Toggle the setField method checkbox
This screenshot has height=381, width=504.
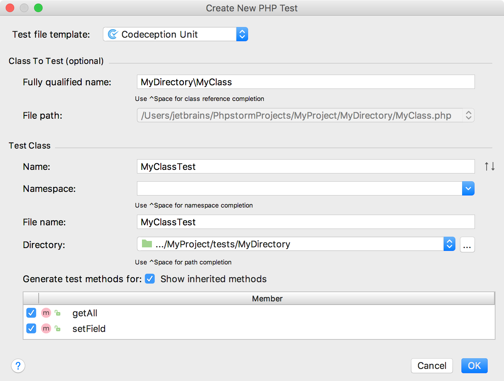(31, 328)
